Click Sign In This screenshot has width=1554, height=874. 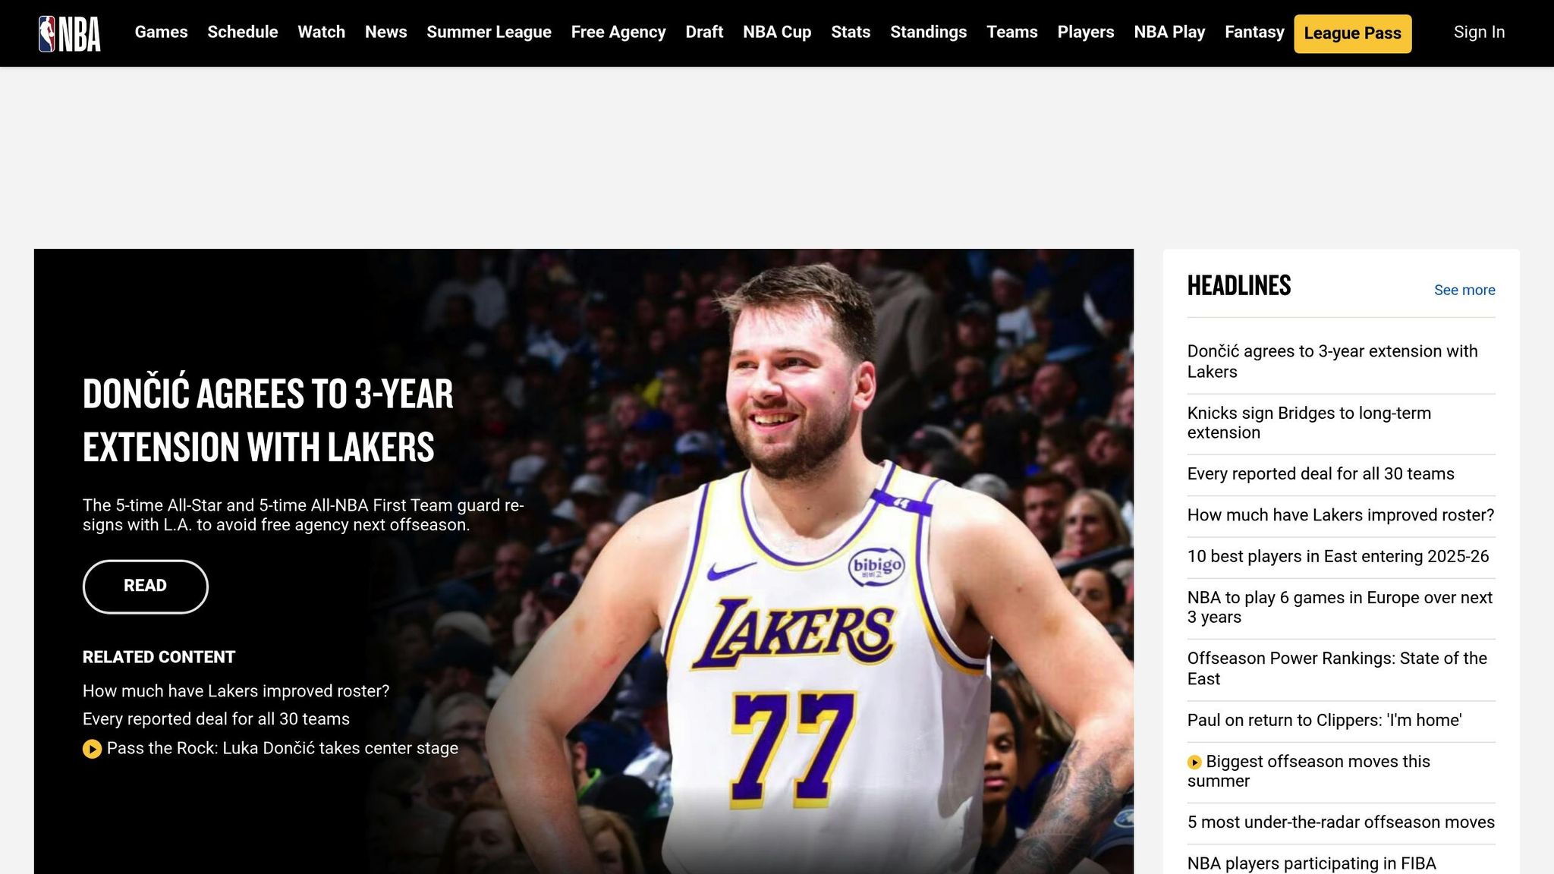(x=1479, y=33)
